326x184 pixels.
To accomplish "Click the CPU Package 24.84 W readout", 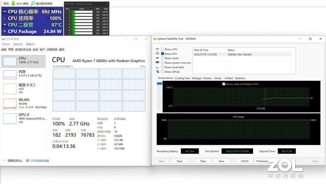I will [33, 32].
